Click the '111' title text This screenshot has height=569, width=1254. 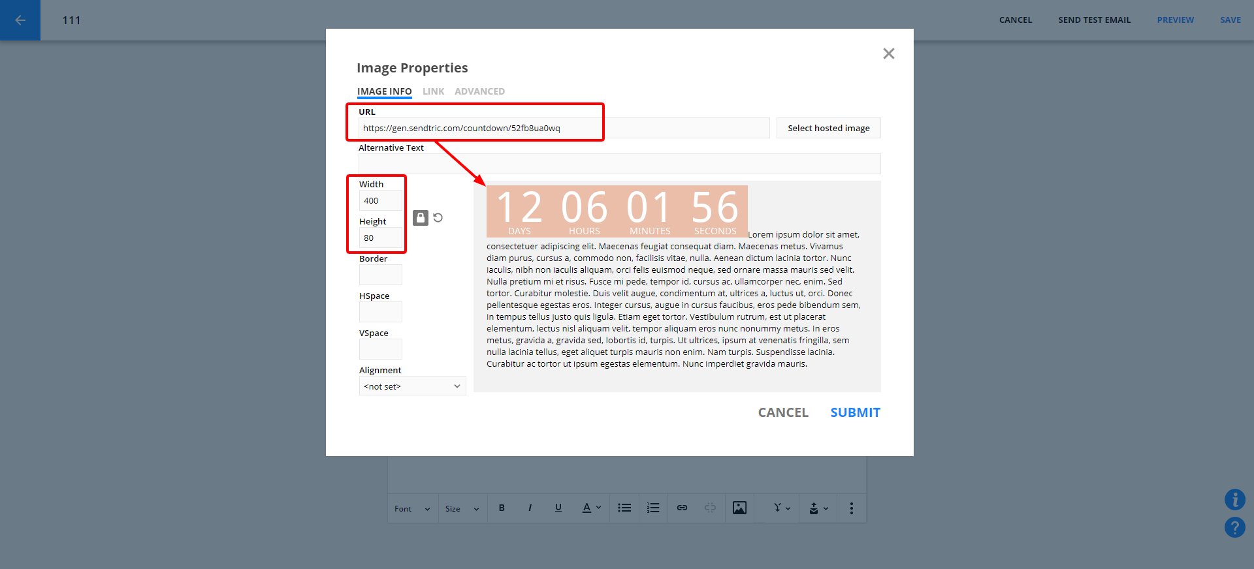(x=72, y=20)
